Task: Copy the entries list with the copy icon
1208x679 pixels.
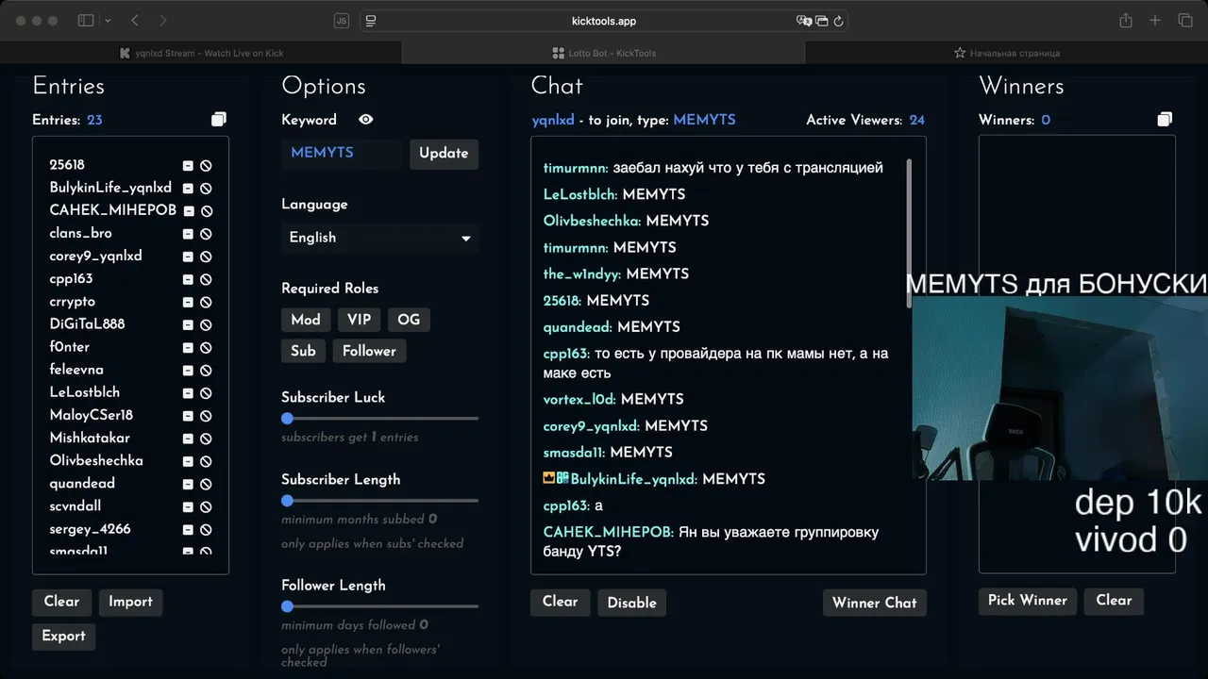Action: [x=219, y=119]
